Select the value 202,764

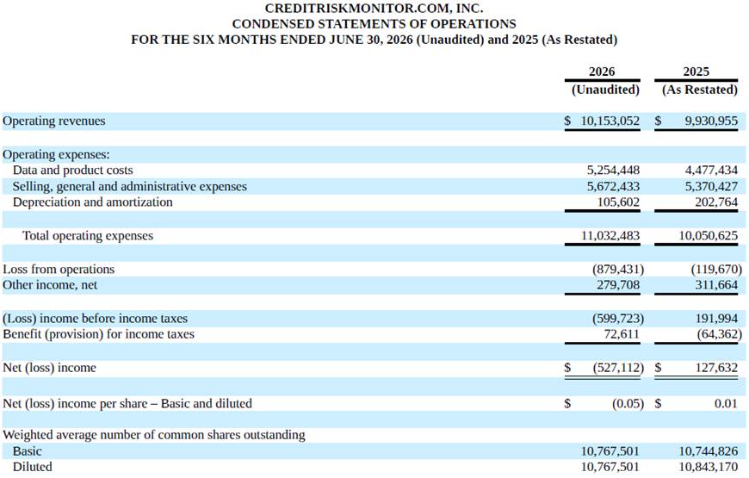pyautogui.click(x=716, y=202)
